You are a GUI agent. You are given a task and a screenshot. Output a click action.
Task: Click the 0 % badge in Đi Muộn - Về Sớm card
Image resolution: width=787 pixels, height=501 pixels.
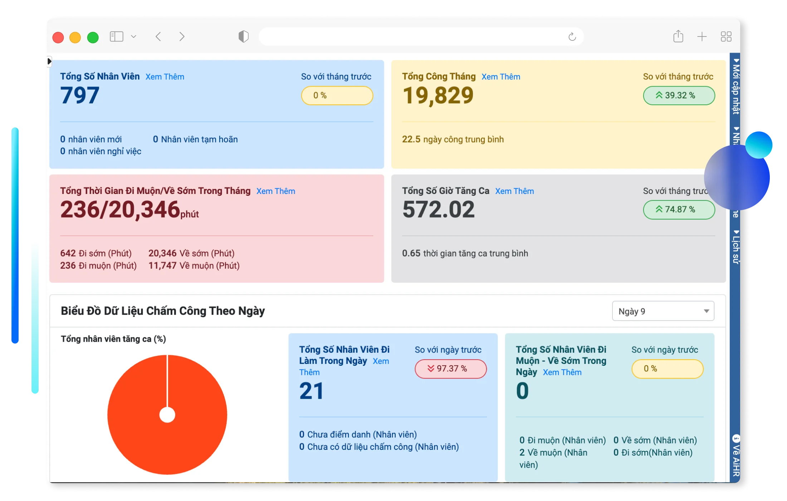667,369
